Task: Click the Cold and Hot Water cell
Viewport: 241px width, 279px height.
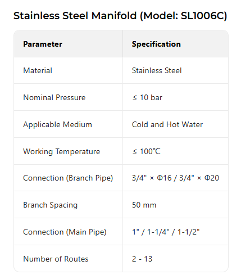Action: click(x=167, y=124)
